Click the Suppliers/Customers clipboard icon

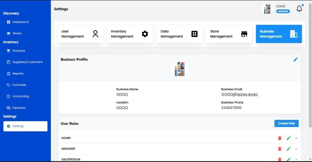click(8, 62)
